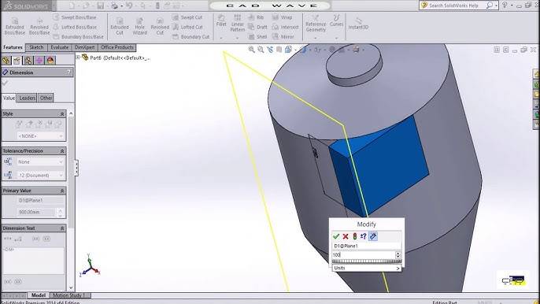540x304 pixels.
Task: Click the value input field showing 100
Action: coord(364,254)
